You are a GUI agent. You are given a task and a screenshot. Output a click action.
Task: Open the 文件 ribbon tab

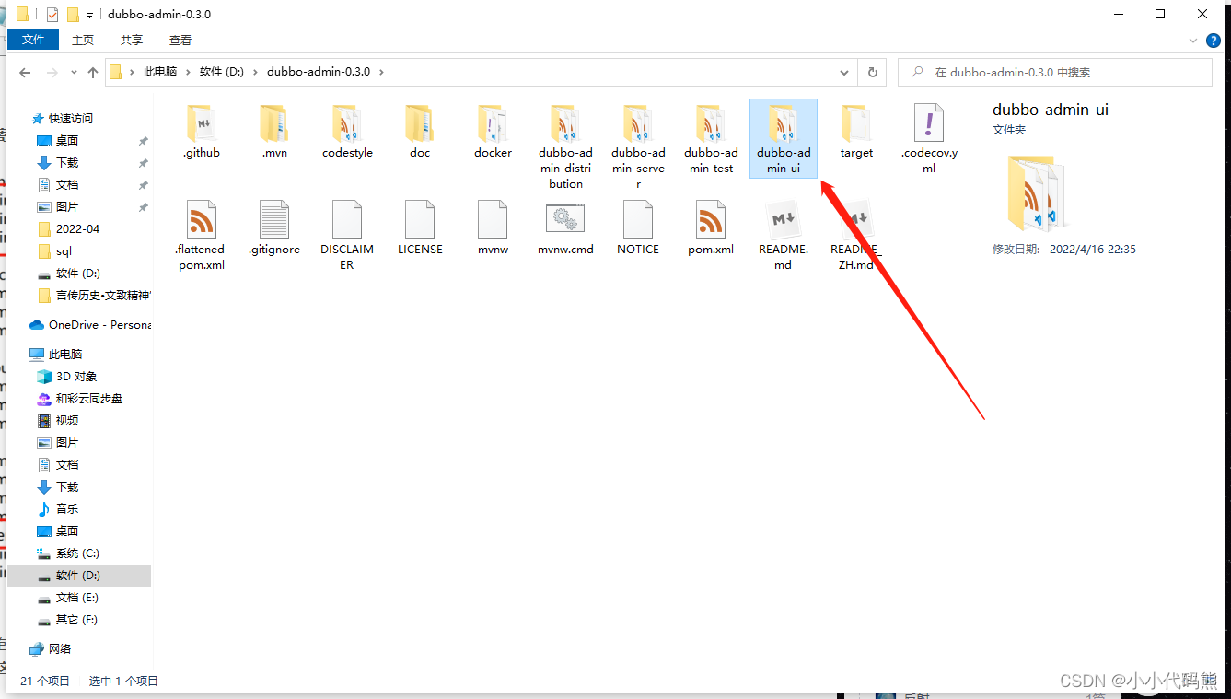pyautogui.click(x=33, y=40)
